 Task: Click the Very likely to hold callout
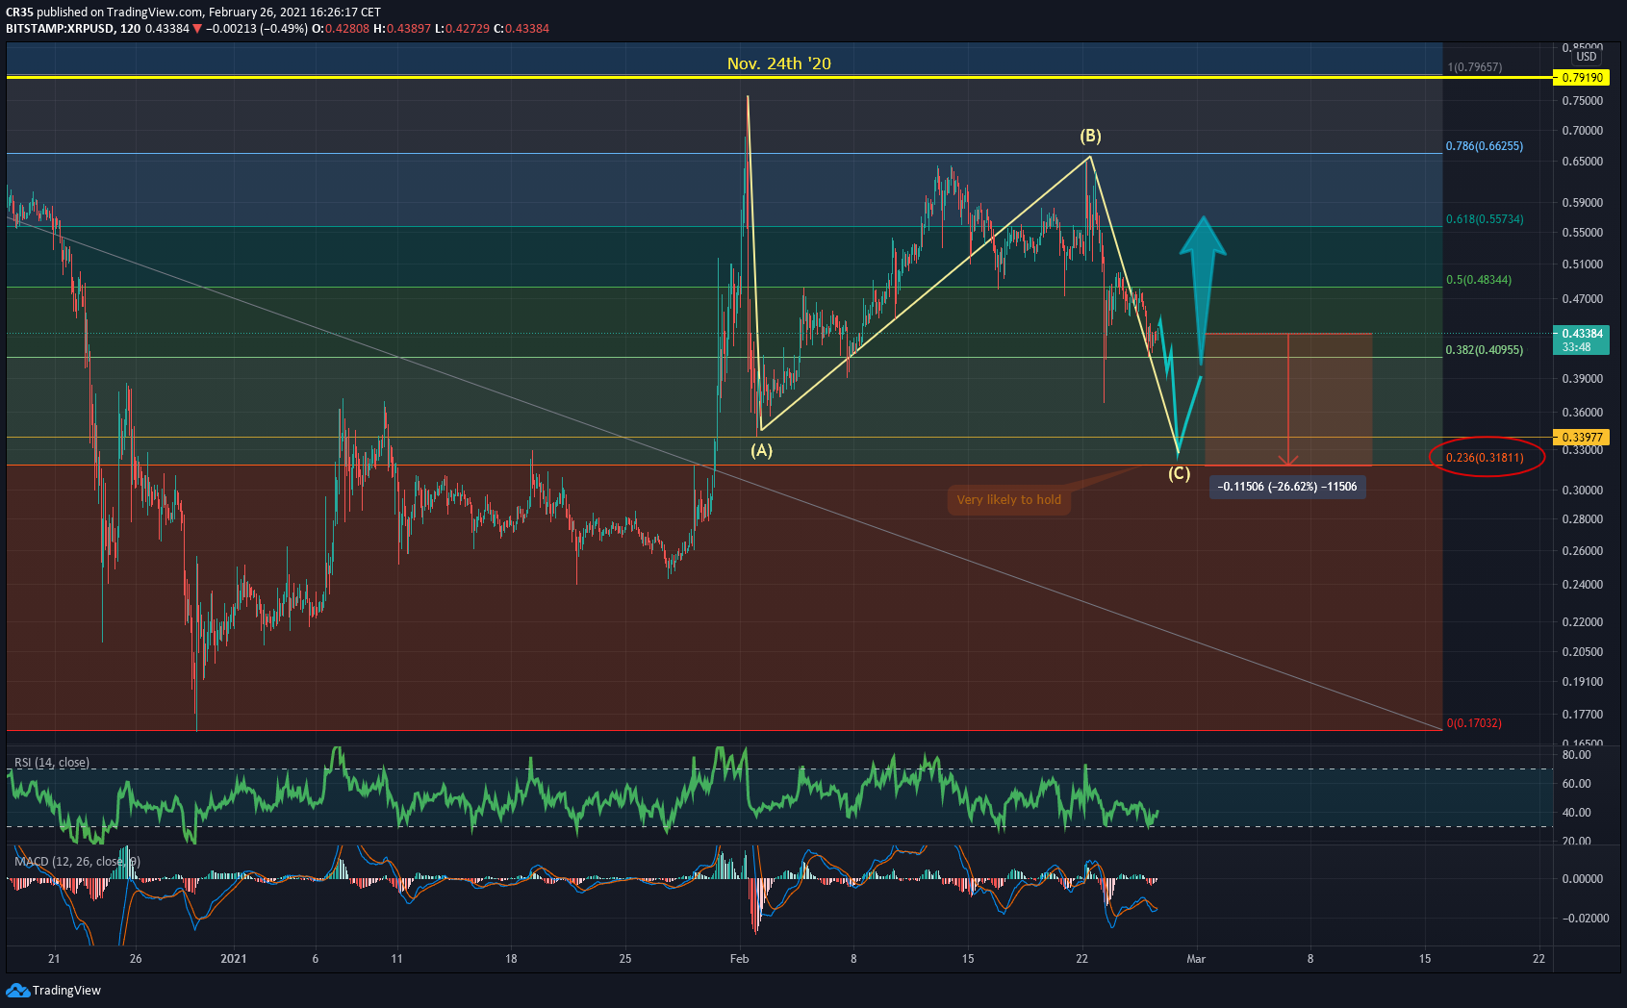1009,500
